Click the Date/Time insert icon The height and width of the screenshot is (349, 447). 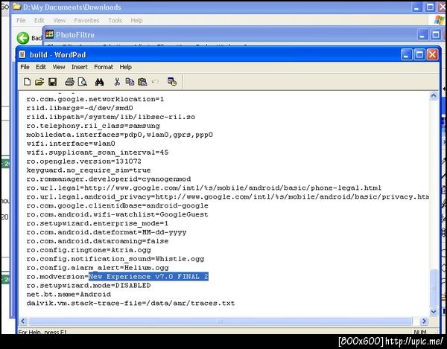pos(172,82)
